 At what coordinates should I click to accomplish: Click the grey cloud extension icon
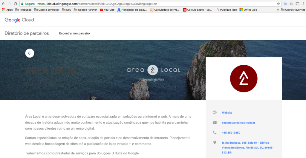291,4
